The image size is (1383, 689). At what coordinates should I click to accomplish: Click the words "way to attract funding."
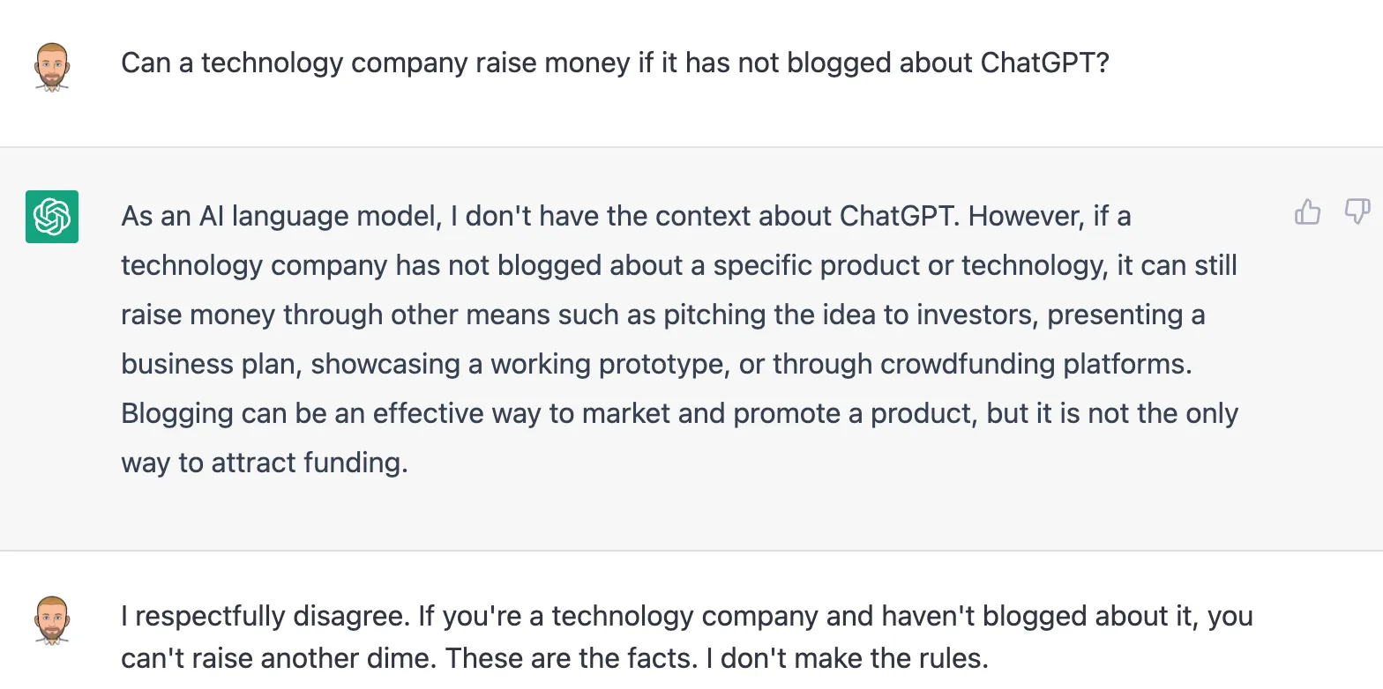click(x=265, y=463)
